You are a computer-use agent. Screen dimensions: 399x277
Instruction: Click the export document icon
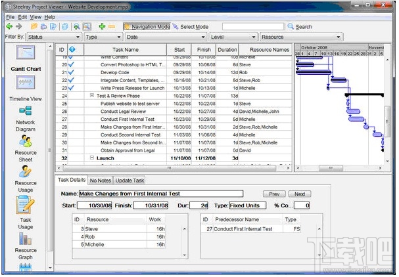(53, 26)
